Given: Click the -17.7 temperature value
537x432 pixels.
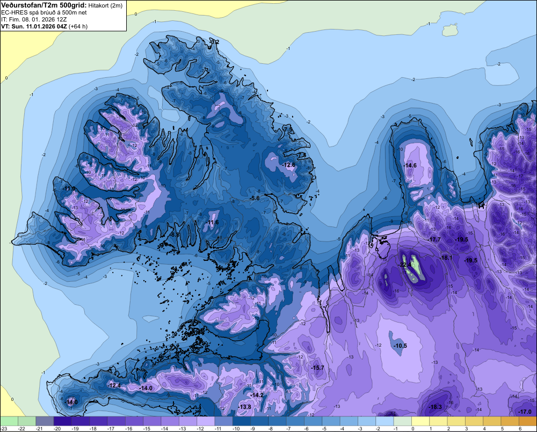Looking at the screenshot, I should coord(434,239).
